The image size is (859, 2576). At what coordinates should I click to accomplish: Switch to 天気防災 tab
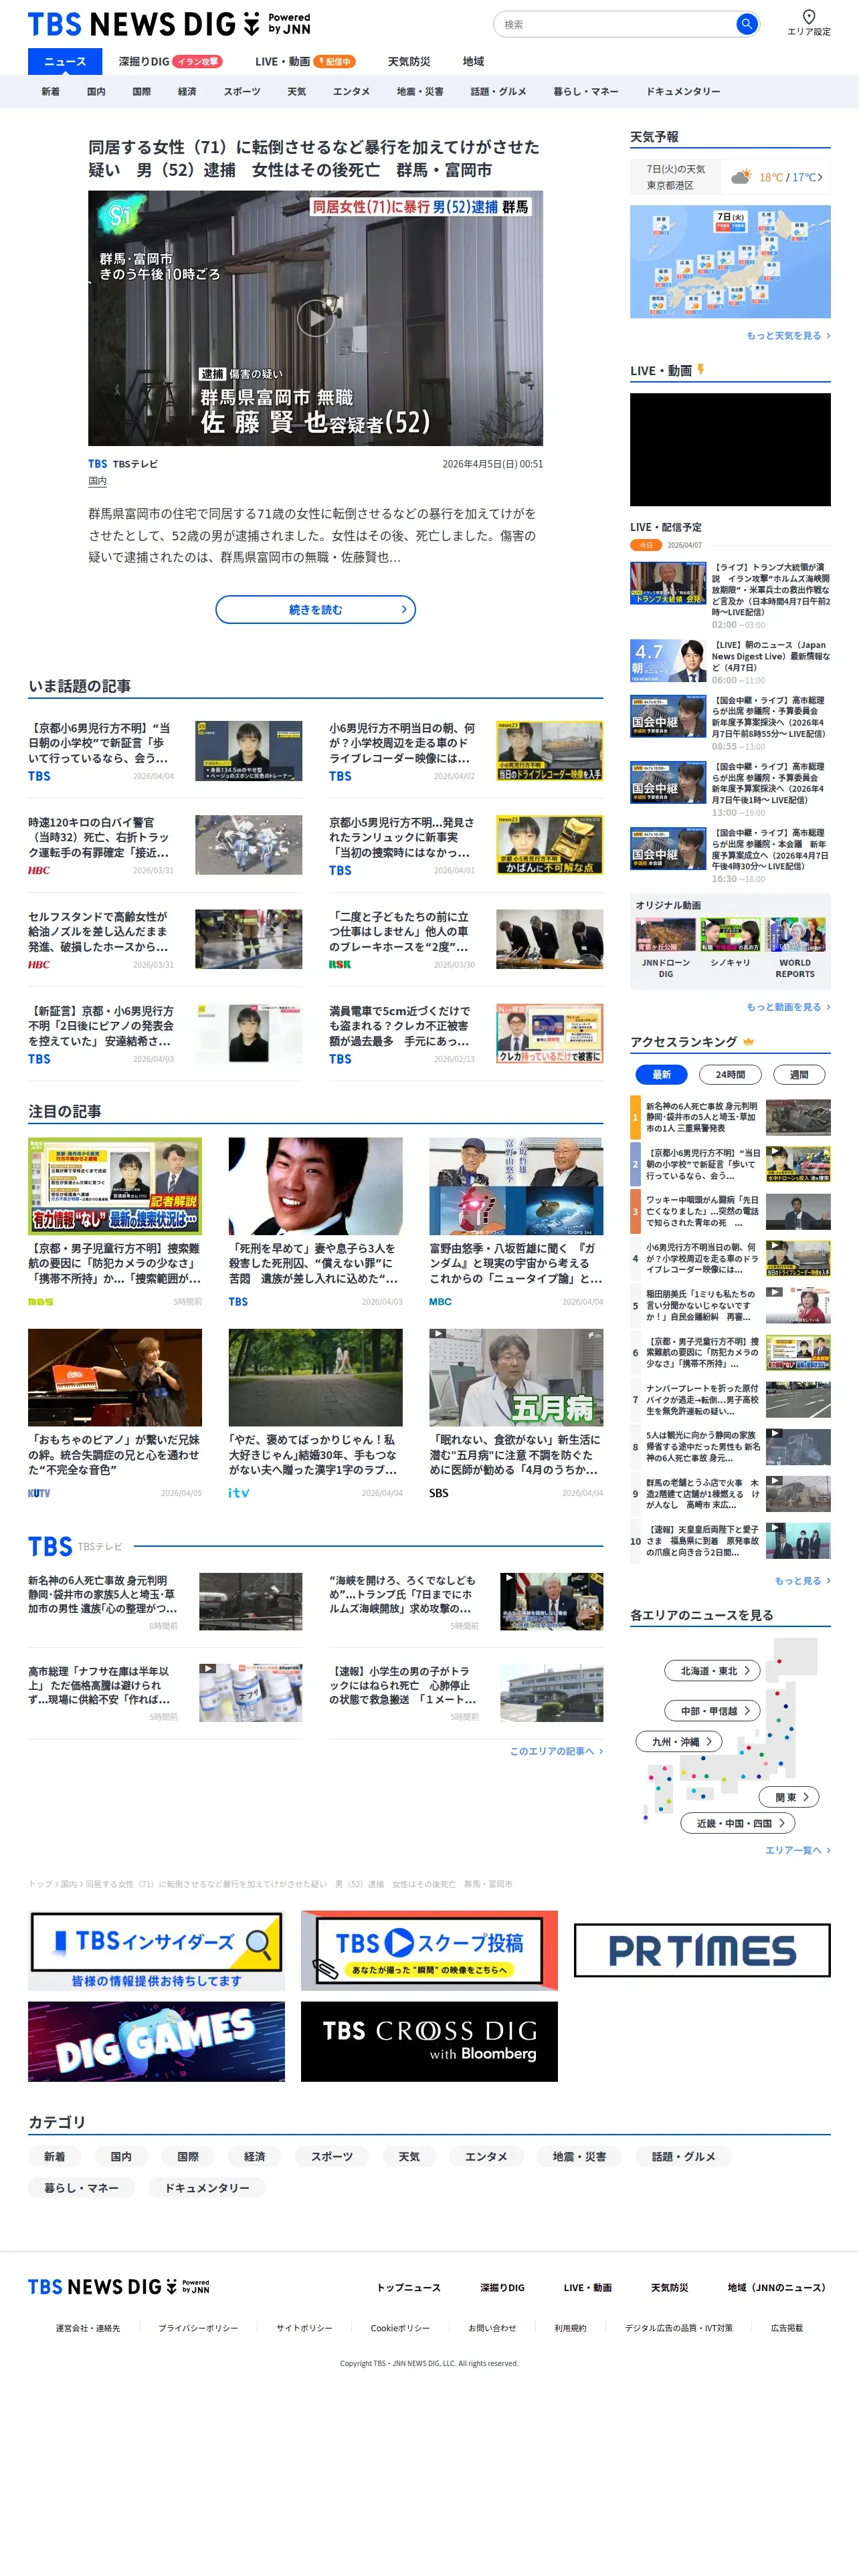(x=409, y=61)
